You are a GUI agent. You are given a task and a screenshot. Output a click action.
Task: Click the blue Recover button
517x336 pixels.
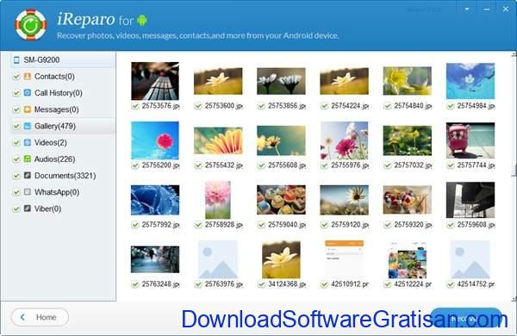pyautogui.click(x=466, y=318)
